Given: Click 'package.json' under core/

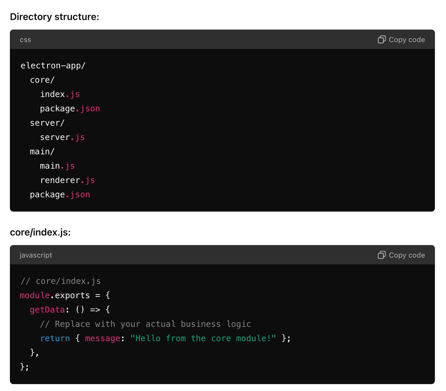Looking at the screenshot, I should pos(70,109).
